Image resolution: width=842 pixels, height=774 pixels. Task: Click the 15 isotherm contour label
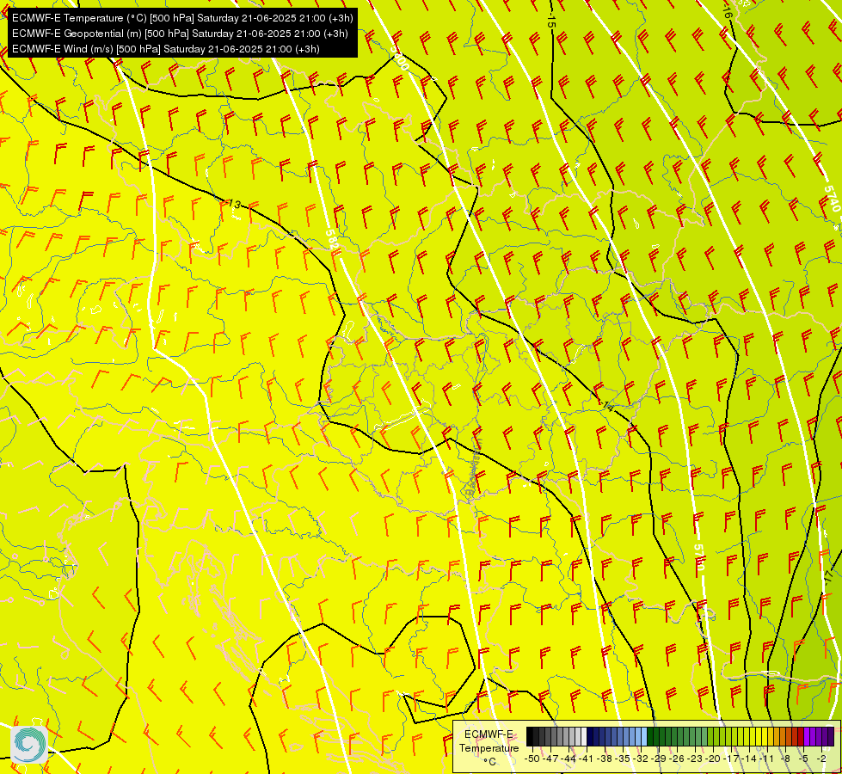(x=551, y=21)
